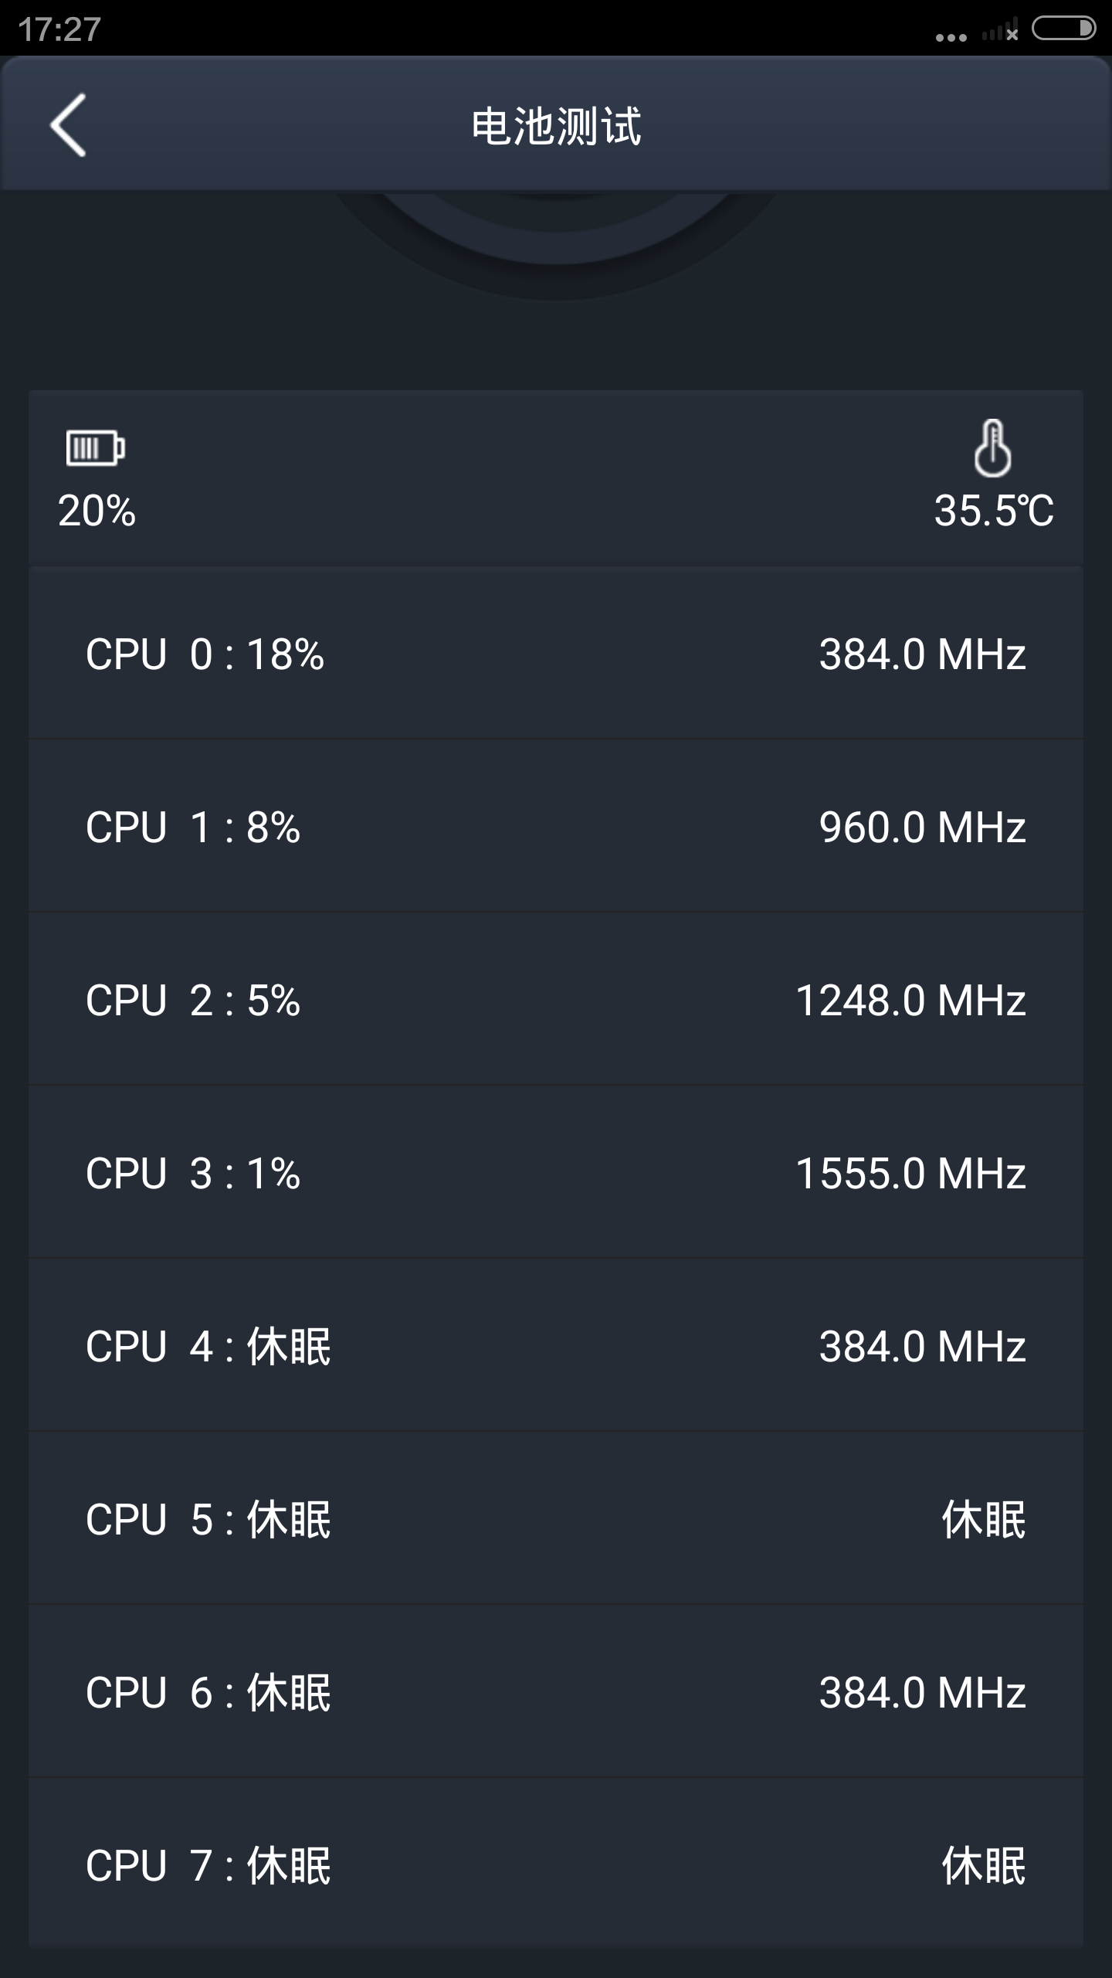
Task: Tap the 1555.0 MHz frequency value
Action: (x=910, y=1173)
